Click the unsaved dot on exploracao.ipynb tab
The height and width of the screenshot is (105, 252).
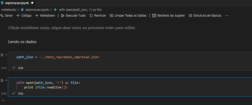point(32,3)
